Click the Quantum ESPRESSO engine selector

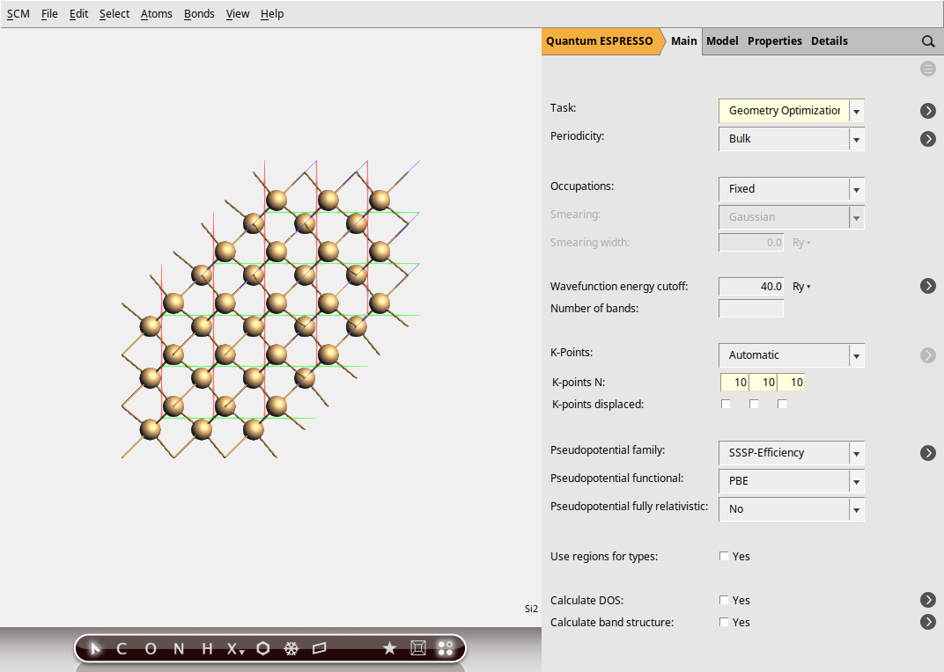[600, 41]
